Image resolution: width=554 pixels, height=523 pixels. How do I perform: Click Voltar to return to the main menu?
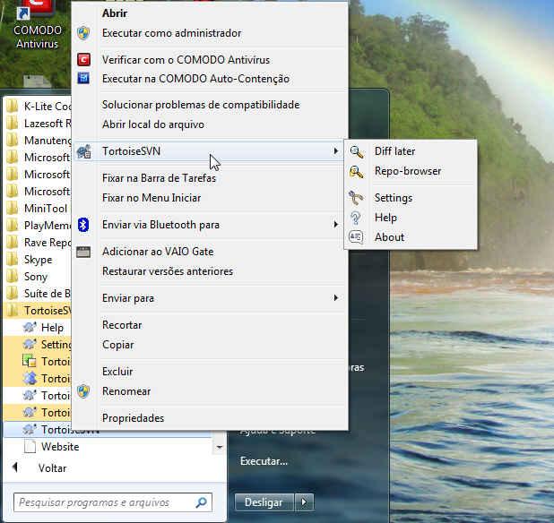coord(52,468)
